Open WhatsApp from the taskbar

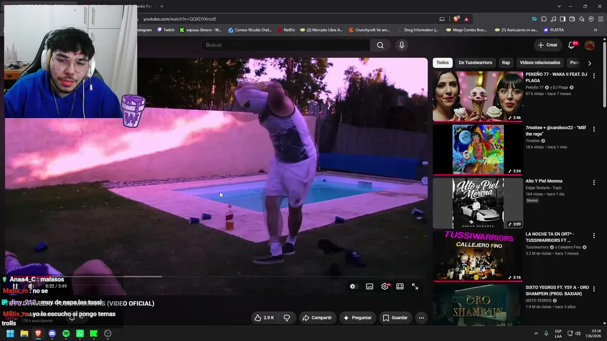[x=80, y=333]
